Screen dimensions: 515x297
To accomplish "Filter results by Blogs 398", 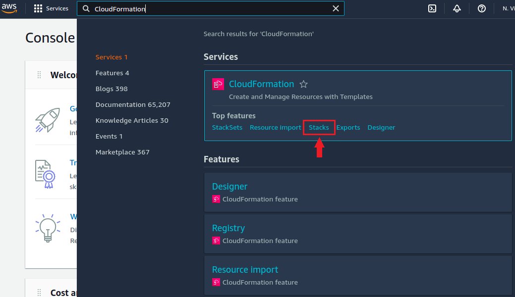I will (112, 89).
